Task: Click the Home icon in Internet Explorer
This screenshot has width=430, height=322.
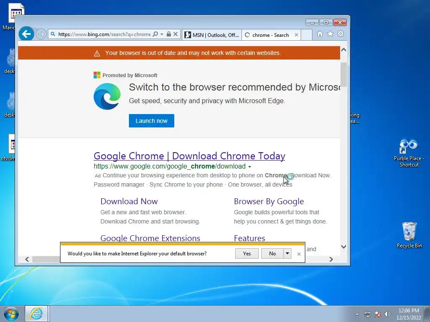Action: click(x=320, y=34)
